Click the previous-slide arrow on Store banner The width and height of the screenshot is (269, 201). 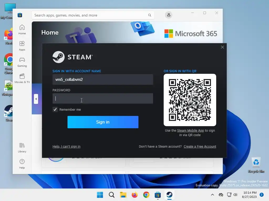point(36,99)
